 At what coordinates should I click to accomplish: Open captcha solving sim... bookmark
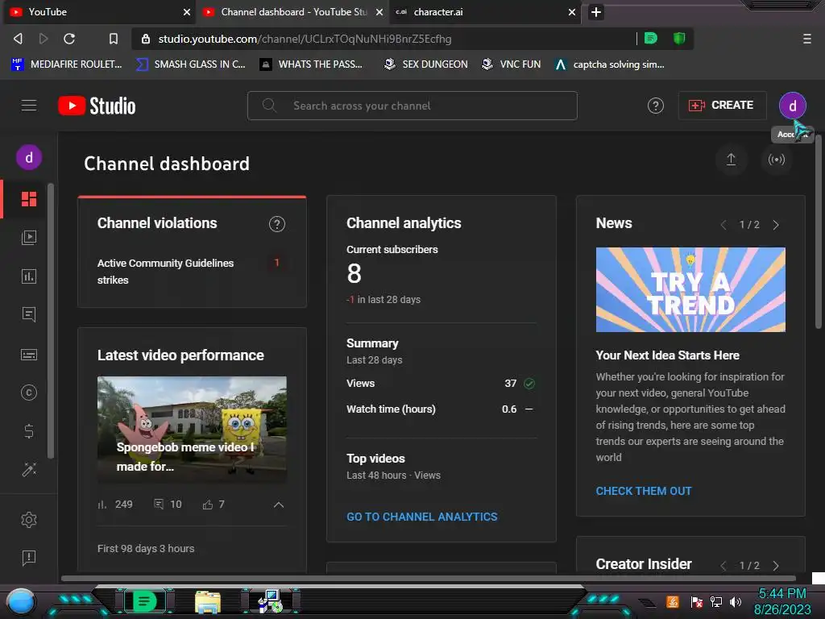coord(610,64)
